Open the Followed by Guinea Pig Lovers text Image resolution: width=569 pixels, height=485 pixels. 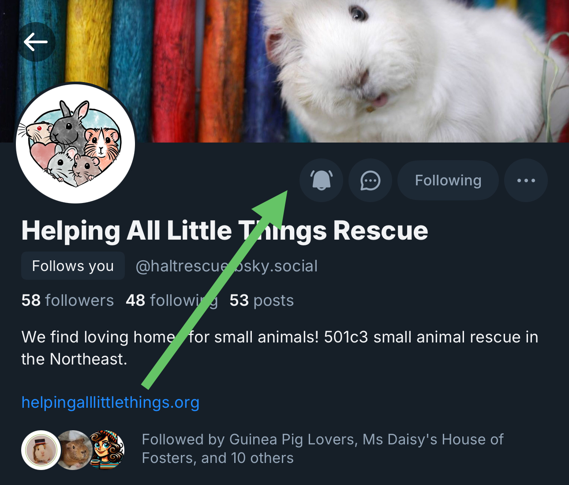(322, 448)
